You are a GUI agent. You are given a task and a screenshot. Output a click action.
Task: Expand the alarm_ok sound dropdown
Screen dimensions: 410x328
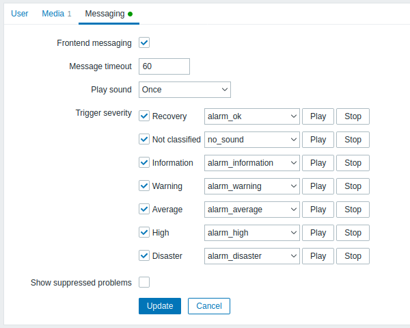[251, 116]
